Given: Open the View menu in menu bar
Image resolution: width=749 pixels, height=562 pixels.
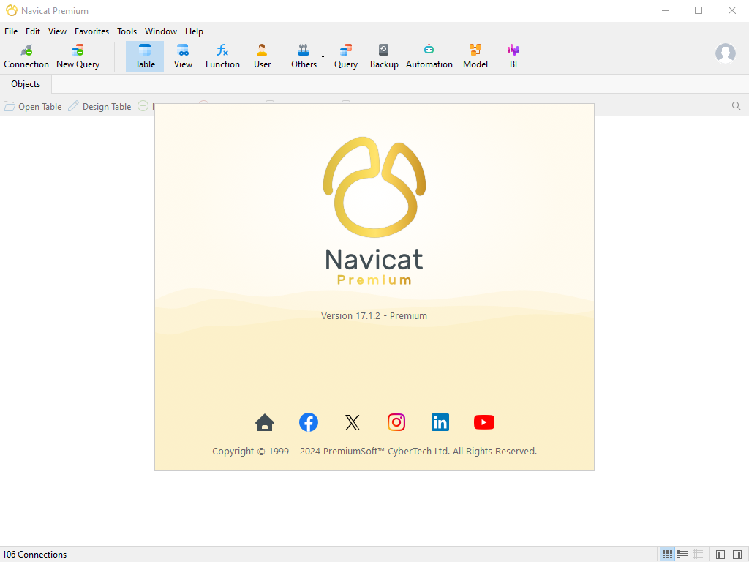Looking at the screenshot, I should (57, 31).
